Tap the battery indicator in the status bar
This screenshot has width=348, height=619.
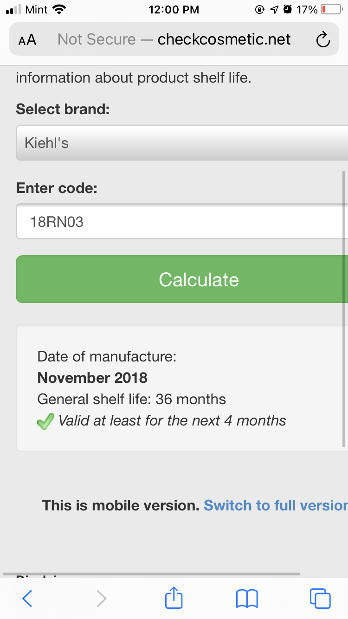331,9
